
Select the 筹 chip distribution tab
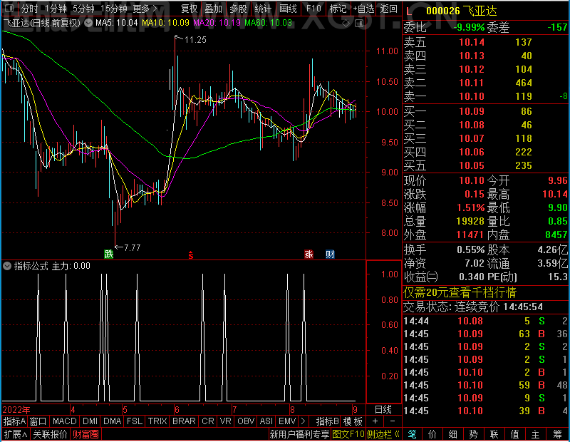pyautogui.click(x=557, y=434)
